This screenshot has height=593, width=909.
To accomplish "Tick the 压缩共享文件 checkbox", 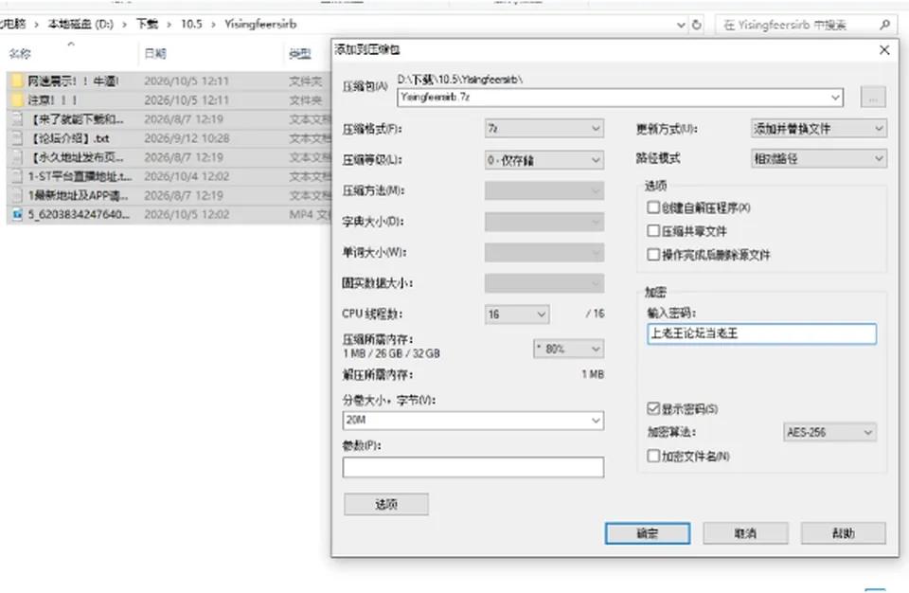I will pos(653,231).
